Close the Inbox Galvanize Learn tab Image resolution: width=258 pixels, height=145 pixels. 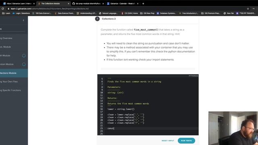34,4
